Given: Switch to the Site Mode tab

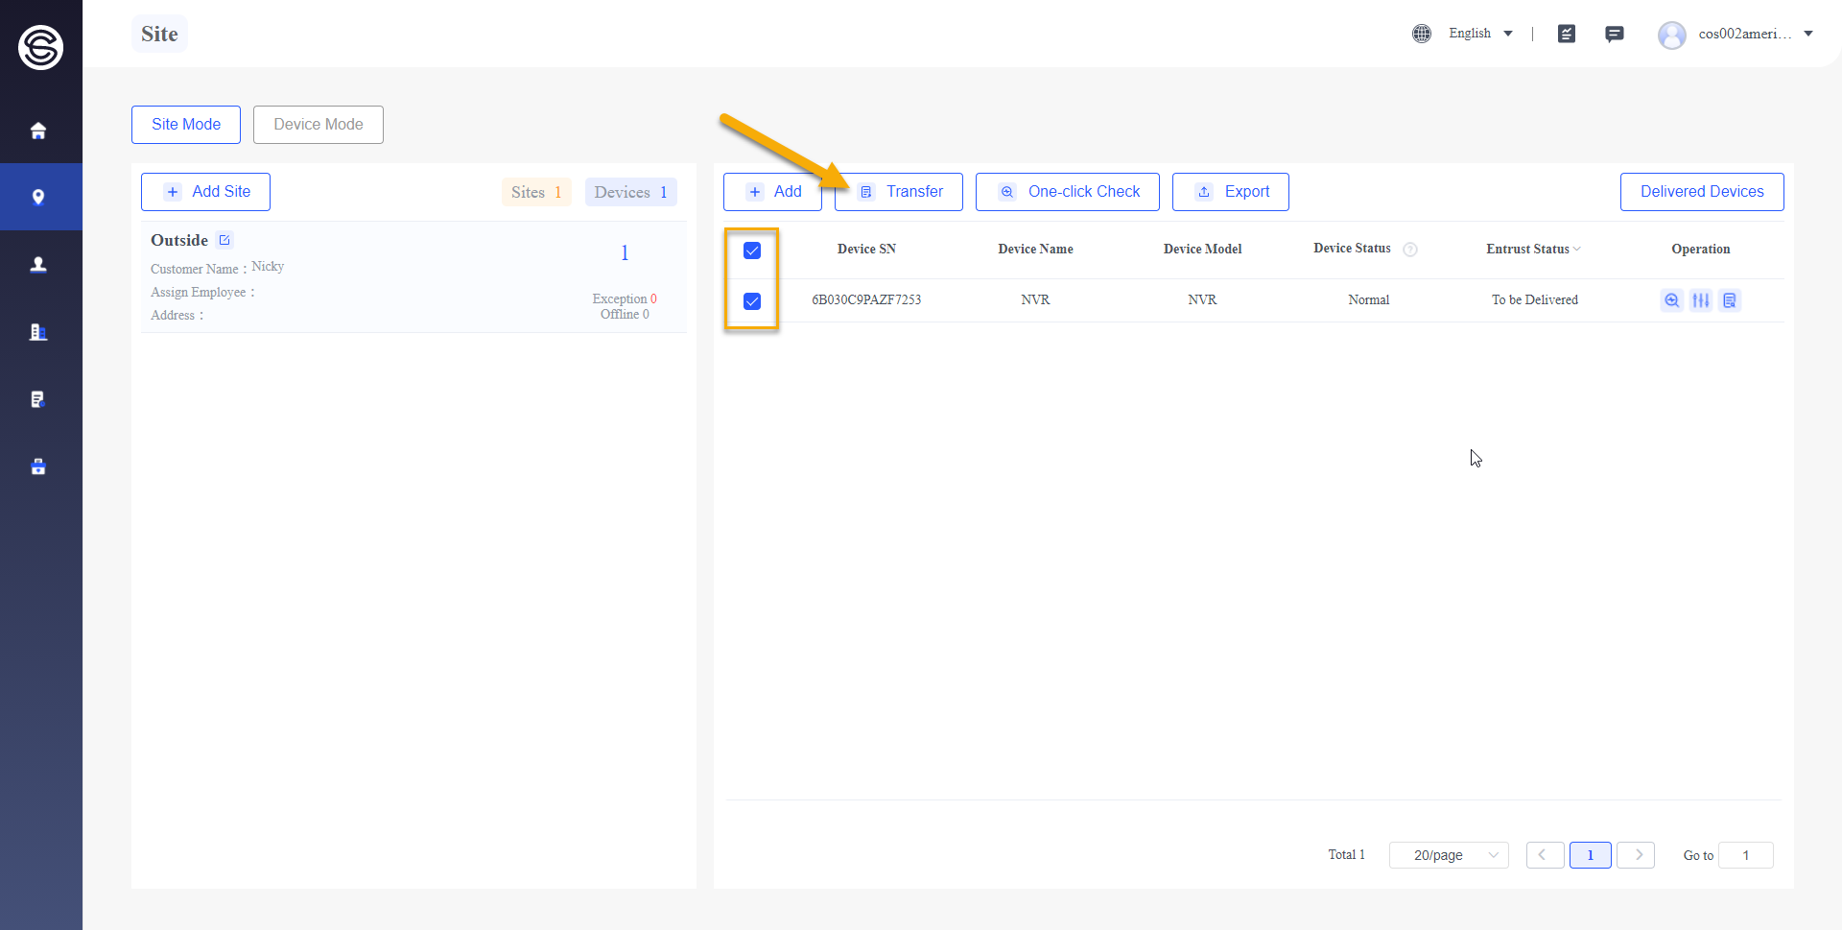Looking at the screenshot, I should 186,125.
